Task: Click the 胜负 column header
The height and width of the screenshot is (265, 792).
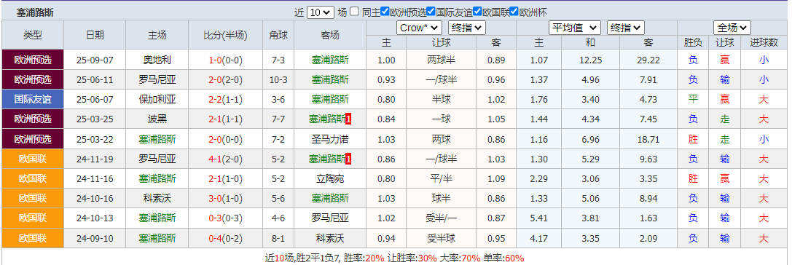Action: tap(693, 43)
